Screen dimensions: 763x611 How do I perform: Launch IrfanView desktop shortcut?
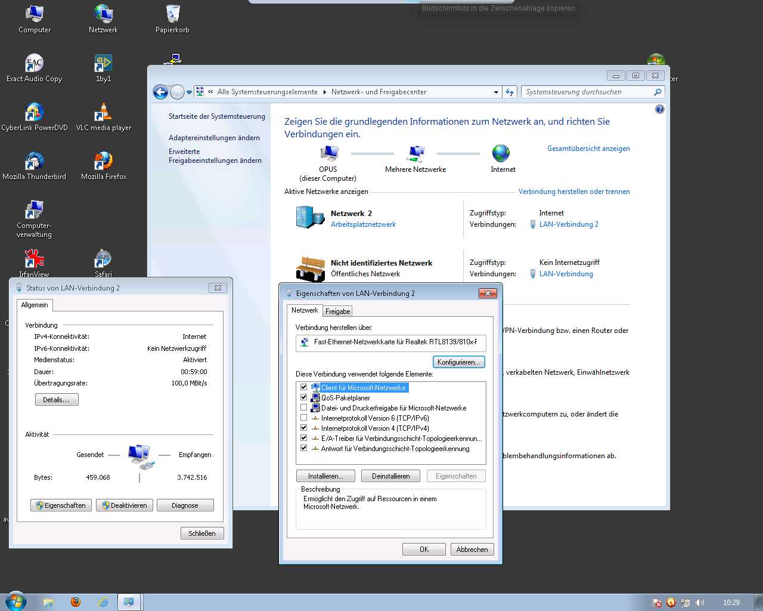pos(34,263)
